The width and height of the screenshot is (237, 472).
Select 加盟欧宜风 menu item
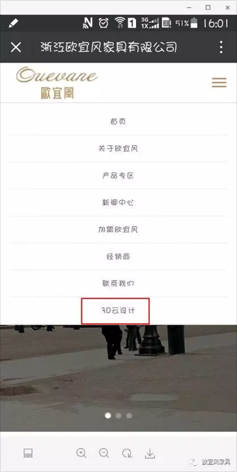pyautogui.click(x=118, y=230)
